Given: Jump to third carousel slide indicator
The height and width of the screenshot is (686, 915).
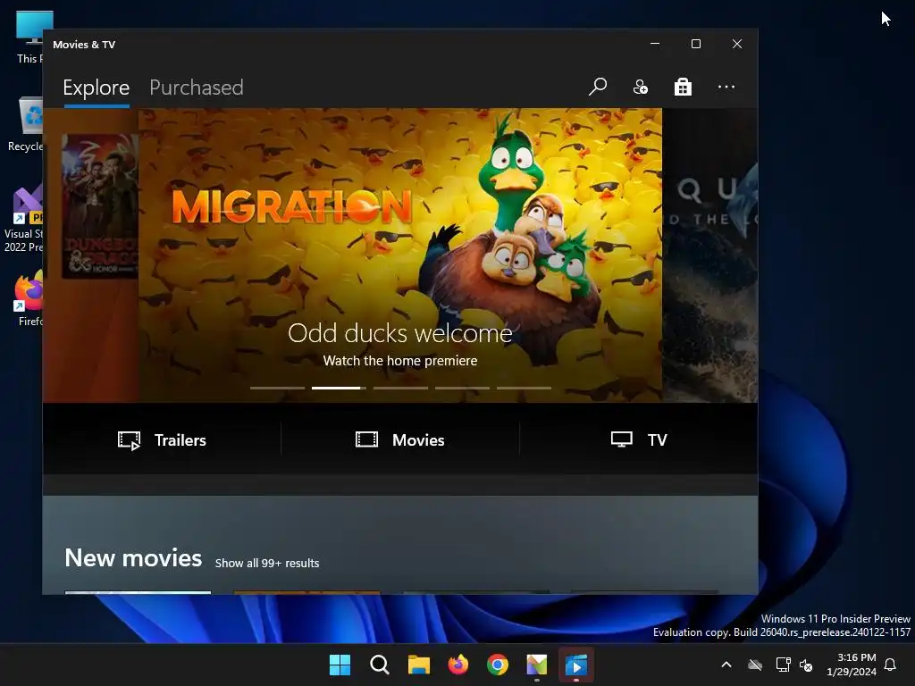Looking at the screenshot, I should tap(400, 388).
